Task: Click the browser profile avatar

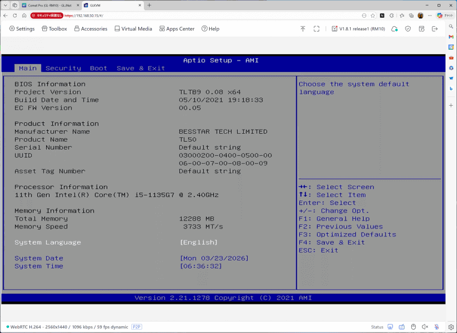Action: pos(420,15)
